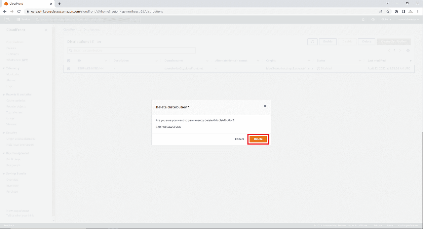
Task: Expand the Global region dropdown
Action: (386, 19)
